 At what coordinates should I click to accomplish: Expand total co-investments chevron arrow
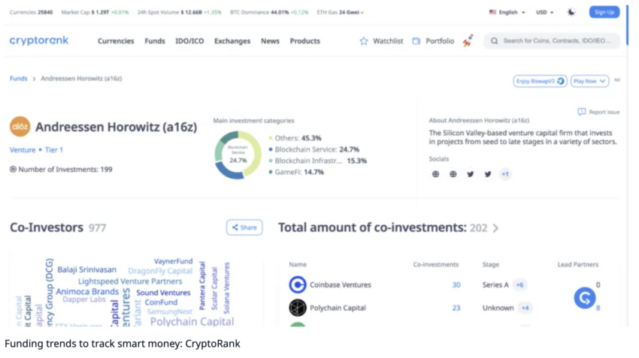(x=495, y=228)
